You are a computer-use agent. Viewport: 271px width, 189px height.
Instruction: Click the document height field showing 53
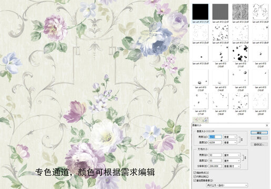click(x=215, y=161)
